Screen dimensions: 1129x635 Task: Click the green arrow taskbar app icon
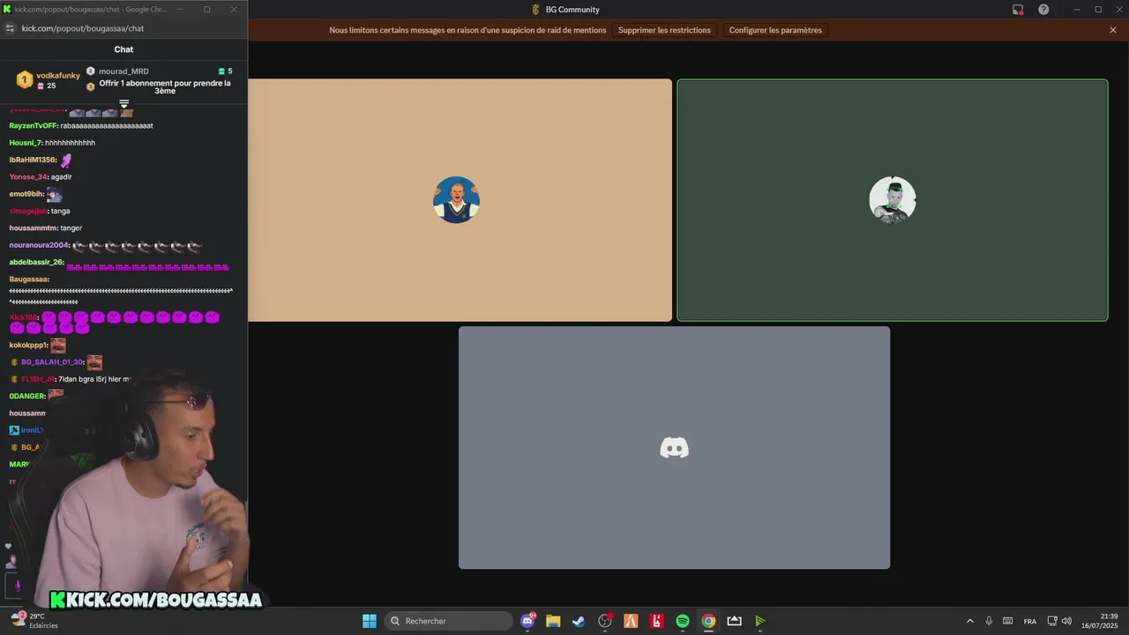[x=760, y=621]
